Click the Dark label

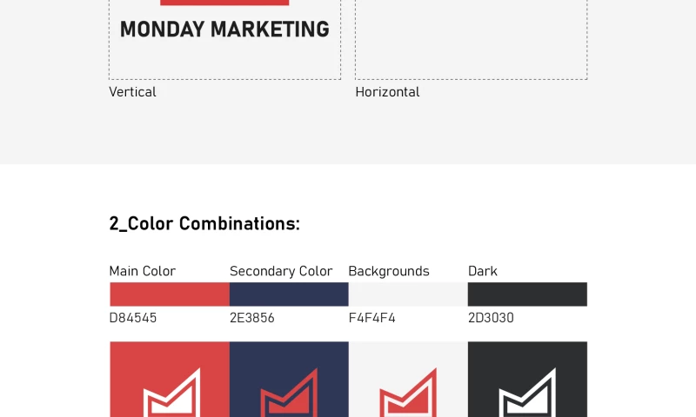[x=483, y=271]
